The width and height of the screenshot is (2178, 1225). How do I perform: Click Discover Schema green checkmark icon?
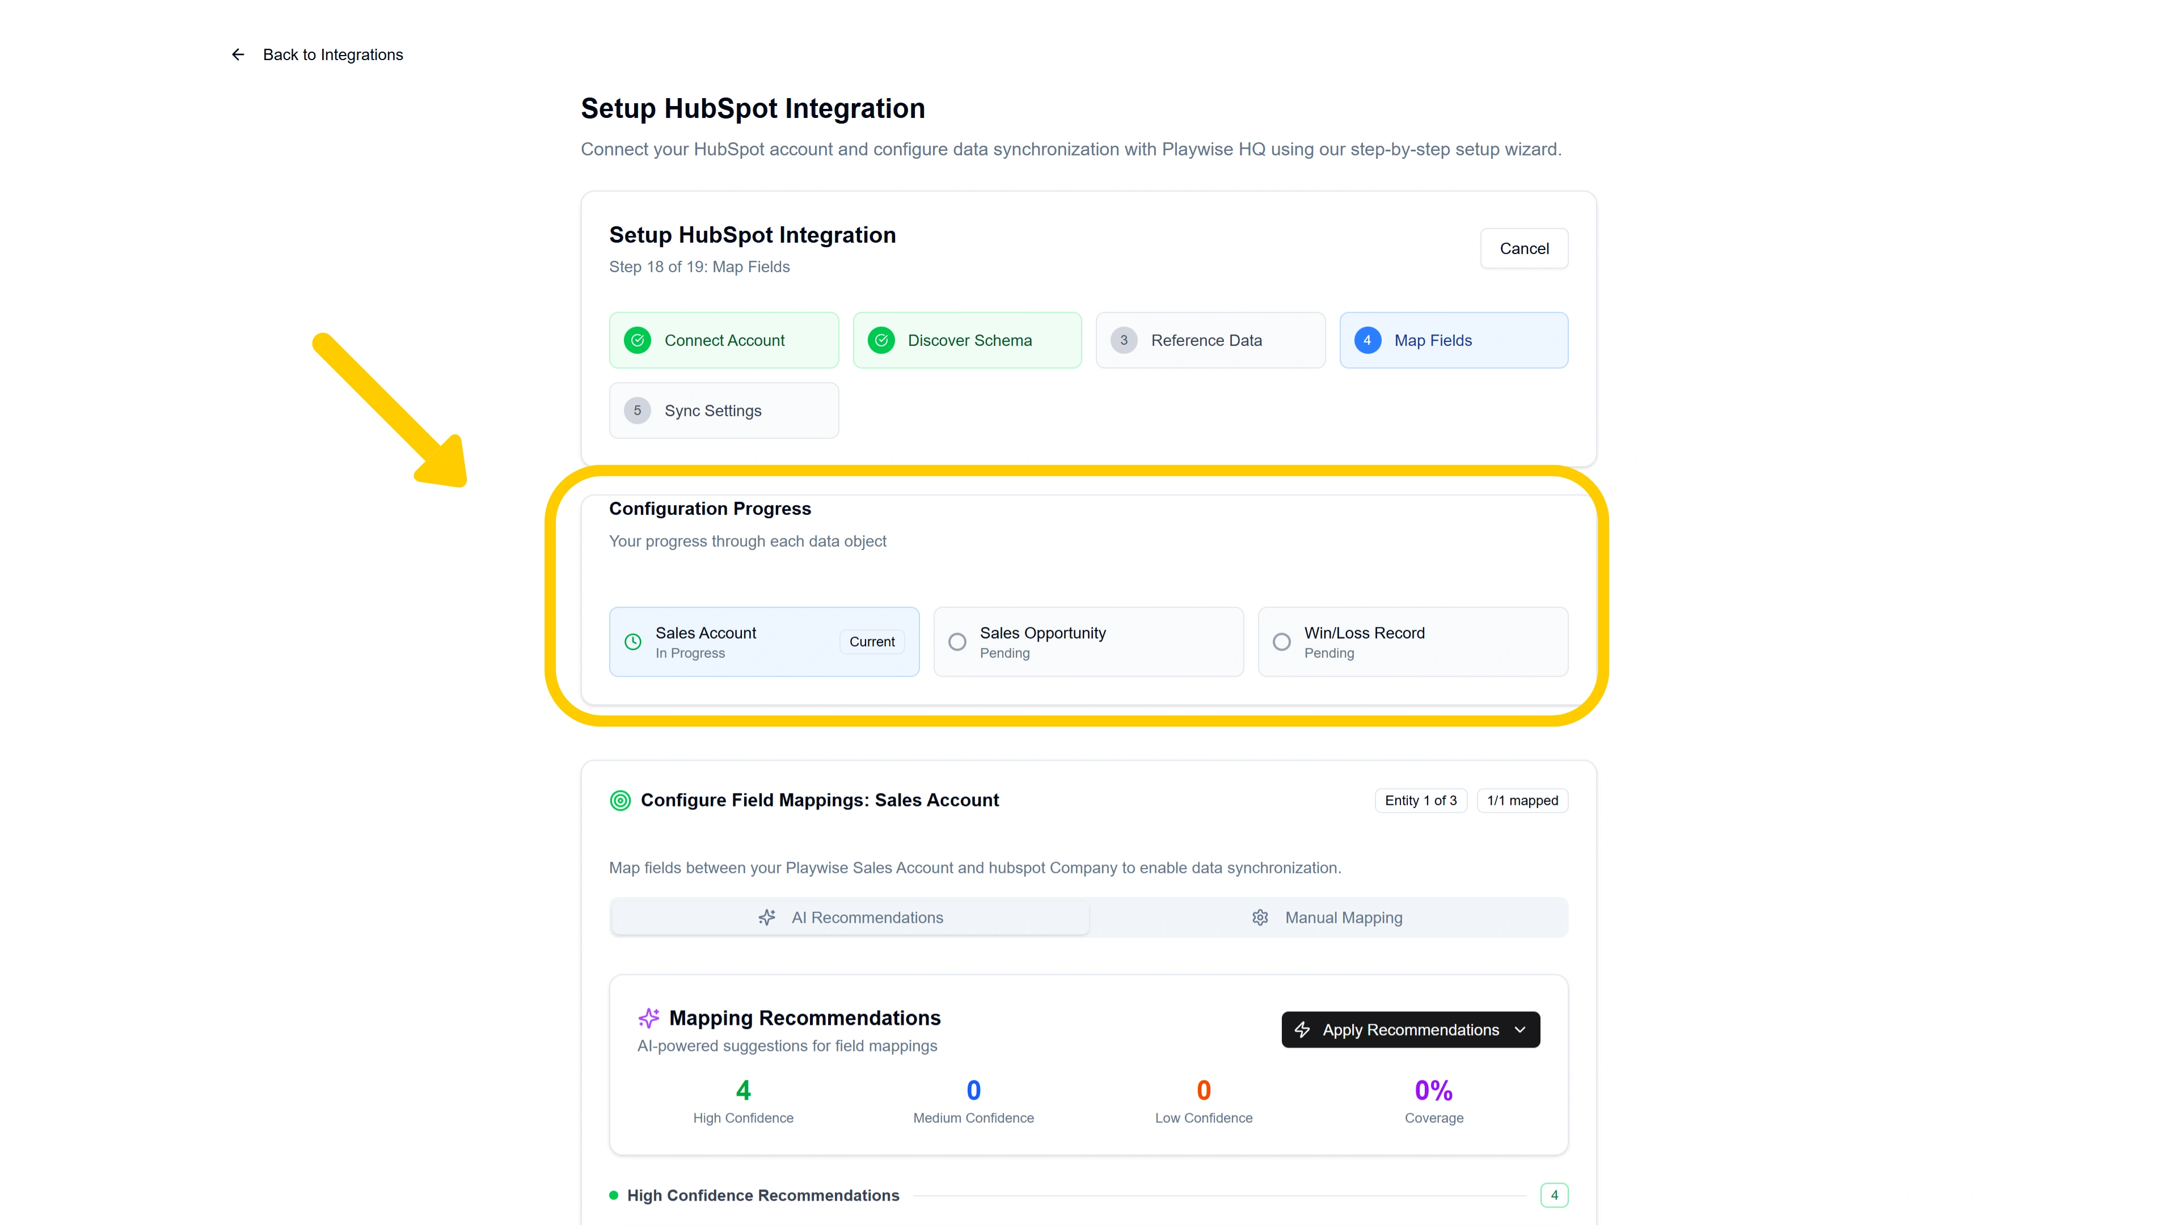[881, 340]
